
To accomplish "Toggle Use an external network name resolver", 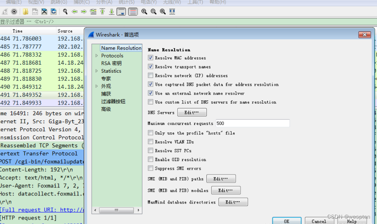I will click(150, 93).
